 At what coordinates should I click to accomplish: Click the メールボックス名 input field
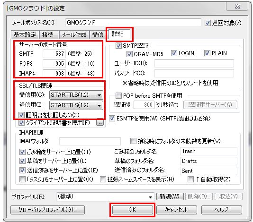[133, 23]
